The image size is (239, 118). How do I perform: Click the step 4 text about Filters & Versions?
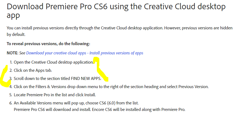click(111, 87)
